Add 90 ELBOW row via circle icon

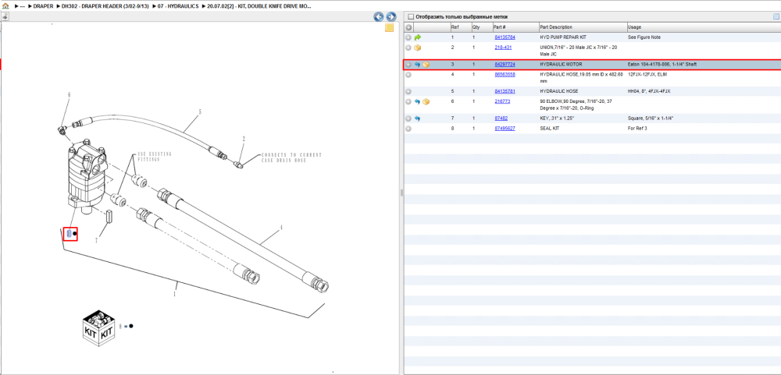pos(408,101)
